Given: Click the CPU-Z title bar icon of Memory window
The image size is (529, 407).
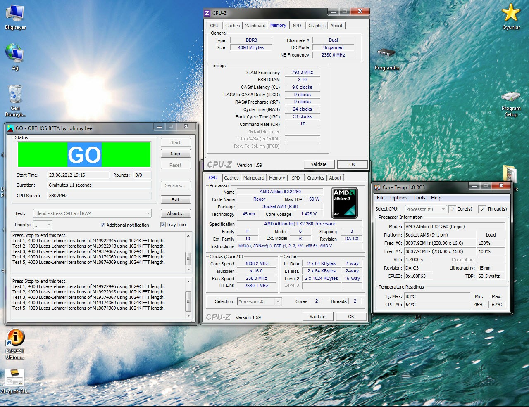Looking at the screenshot, I should tap(207, 13).
